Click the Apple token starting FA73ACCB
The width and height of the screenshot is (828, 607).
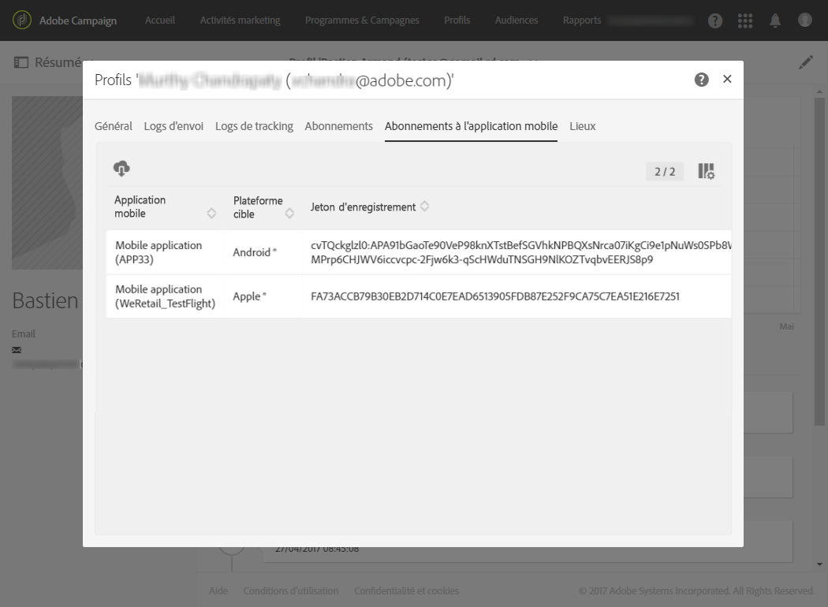coord(494,296)
